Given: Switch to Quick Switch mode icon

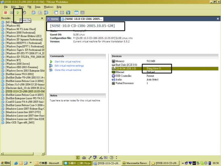Looking at the screenshot, I should (x=62, y=12).
